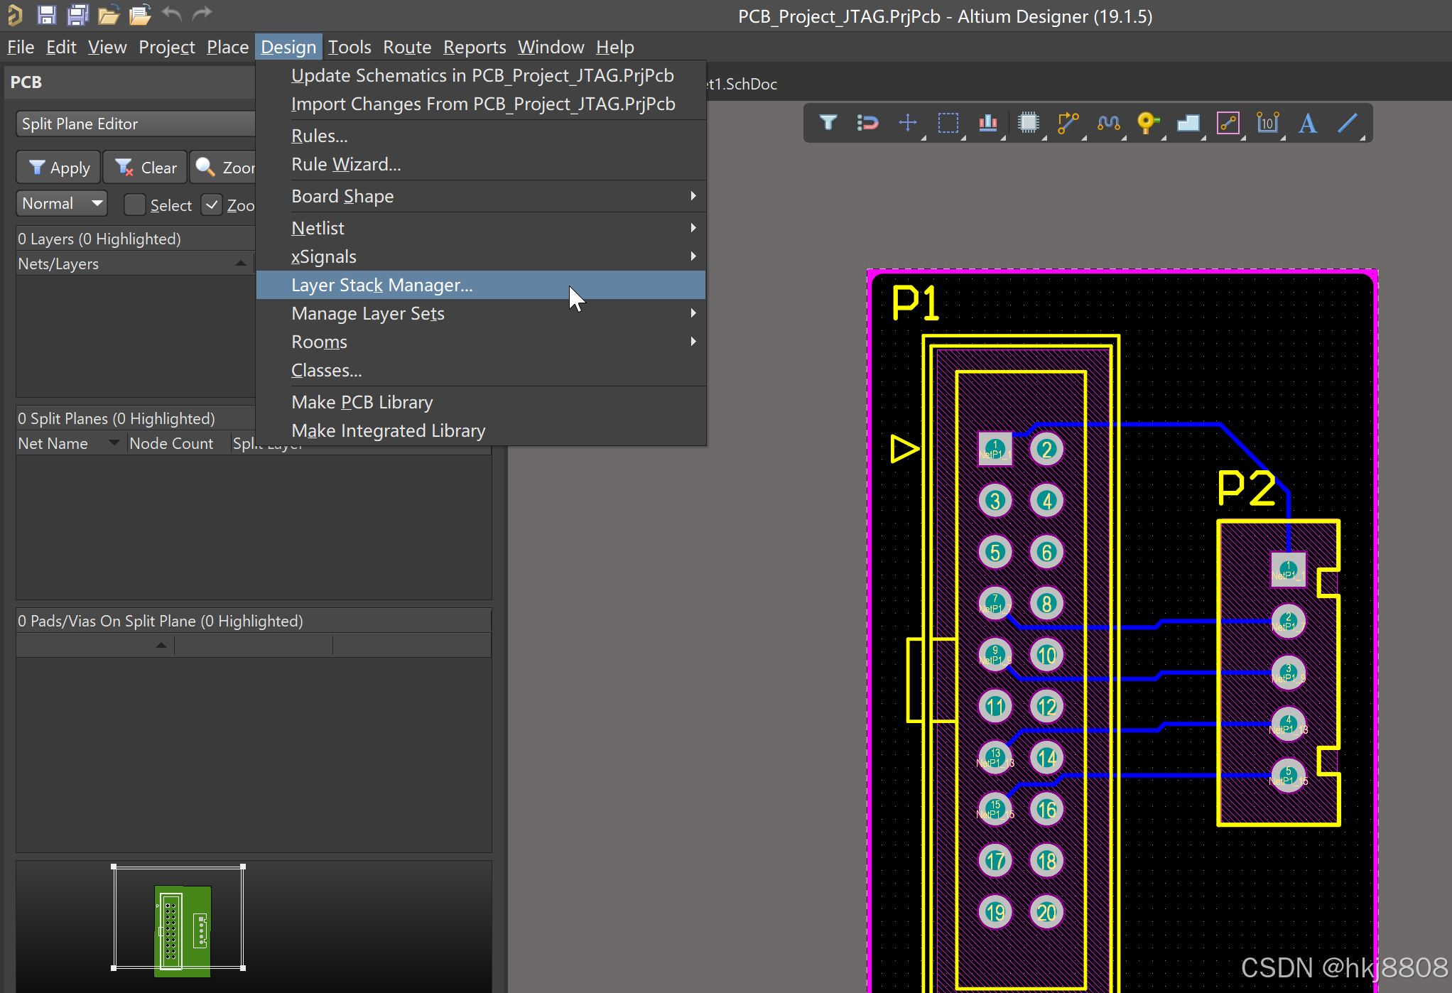The height and width of the screenshot is (993, 1452).
Task: Click the place dimension icon
Action: pyautogui.click(x=1267, y=123)
